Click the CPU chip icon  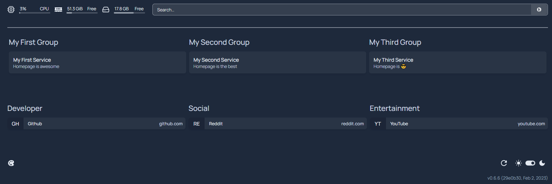click(x=11, y=10)
